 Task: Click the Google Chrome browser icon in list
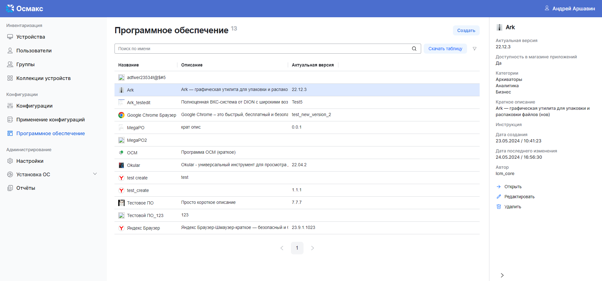coord(121,115)
